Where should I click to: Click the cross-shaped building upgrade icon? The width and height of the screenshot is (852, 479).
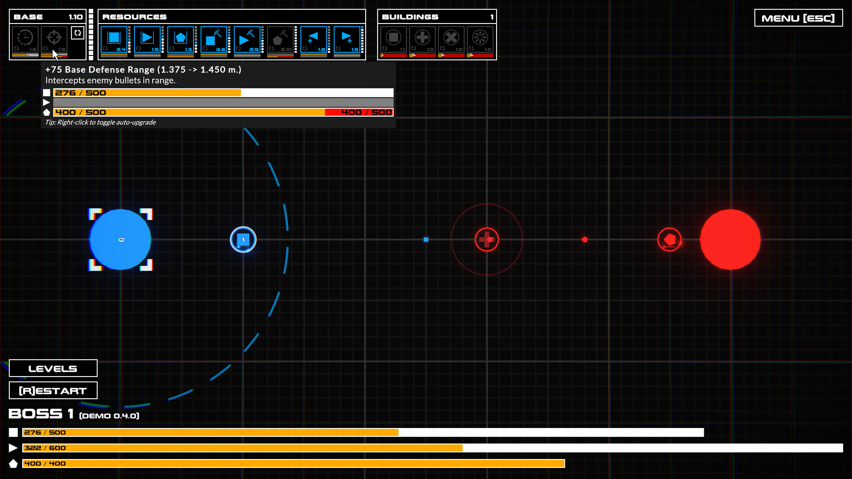point(422,38)
